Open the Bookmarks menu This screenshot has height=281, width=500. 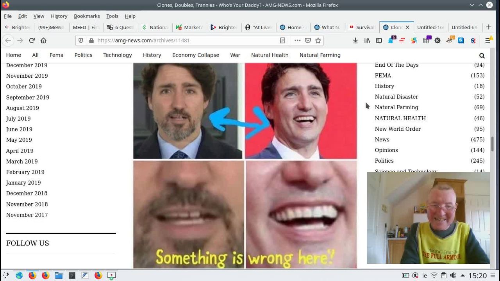(x=87, y=16)
